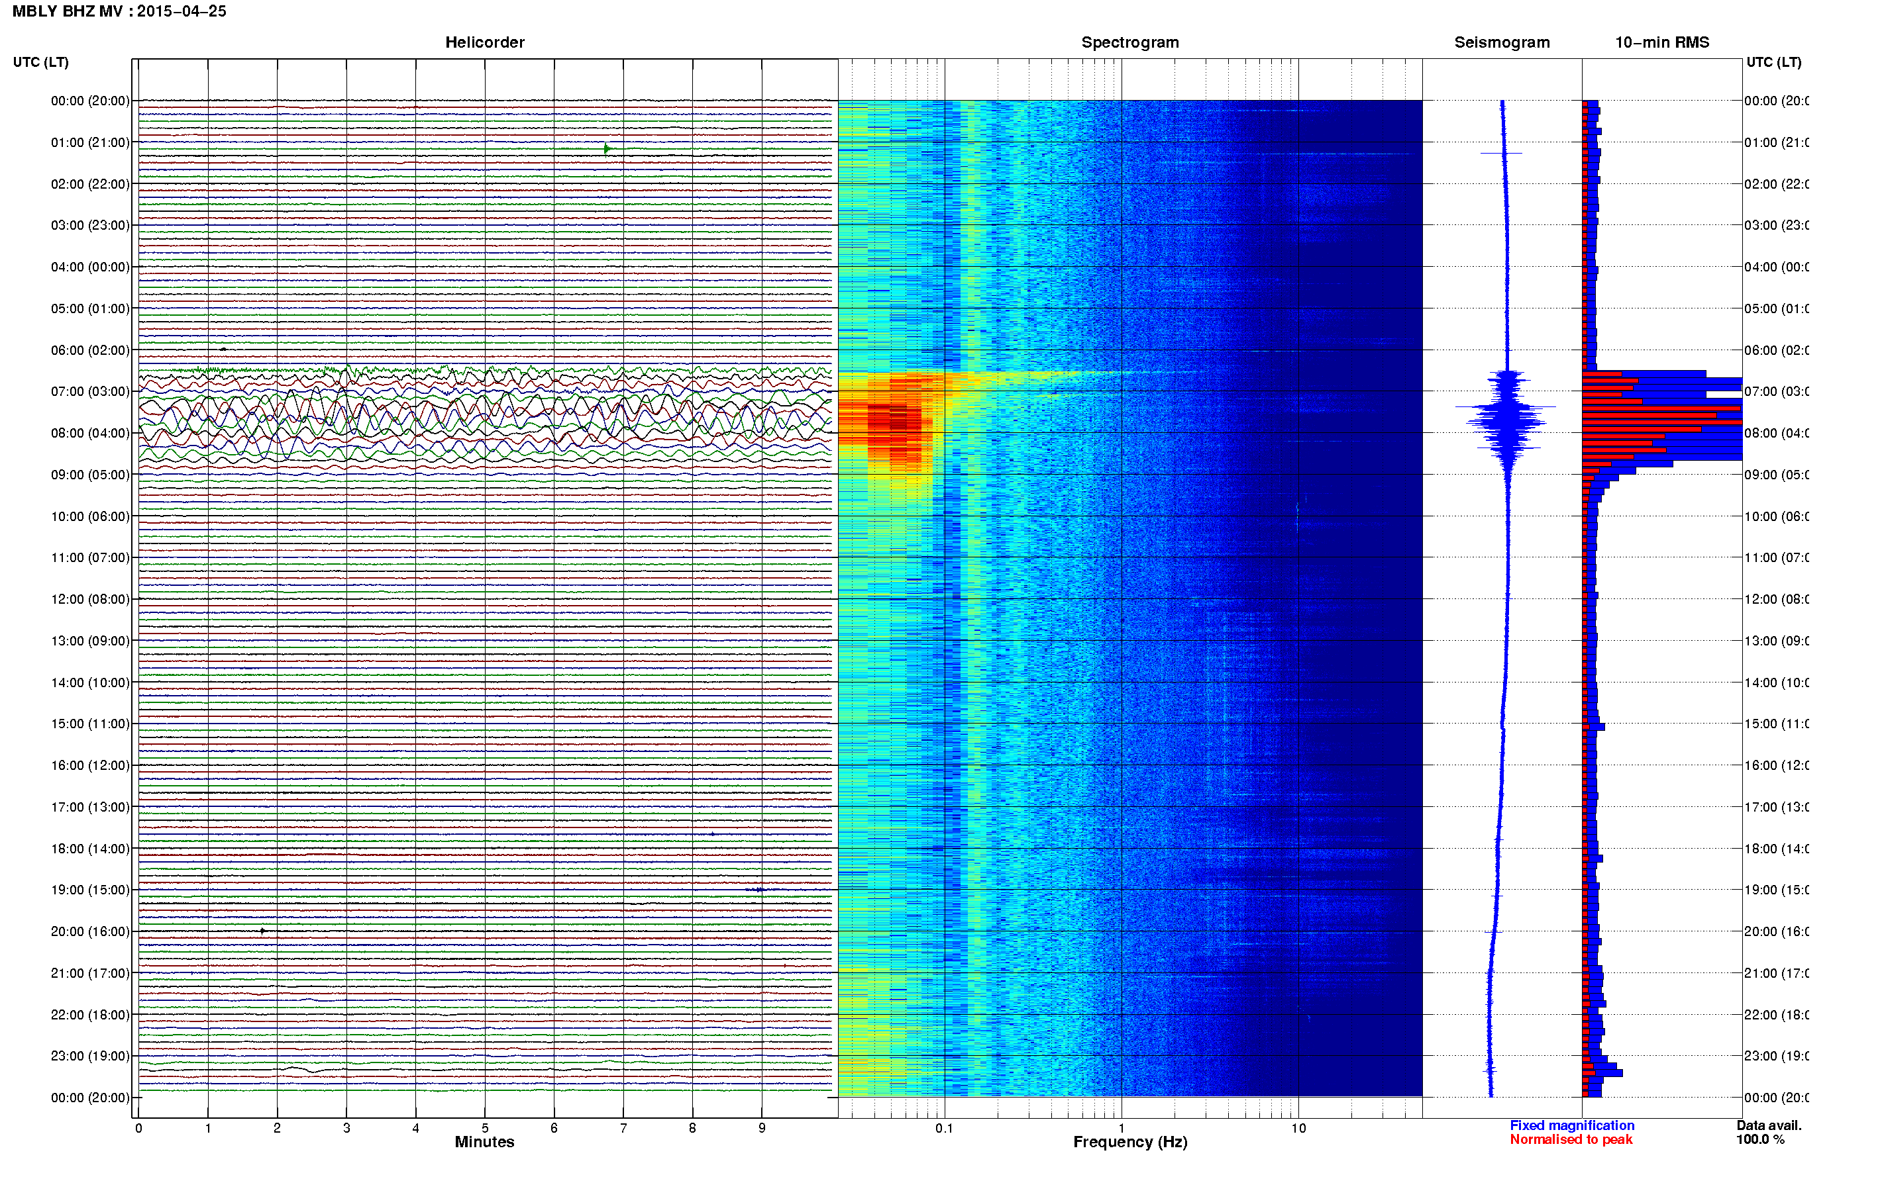The height and width of the screenshot is (1177, 1884).
Task: Click left time label 16:00 (12:00)
Action: 90,766
